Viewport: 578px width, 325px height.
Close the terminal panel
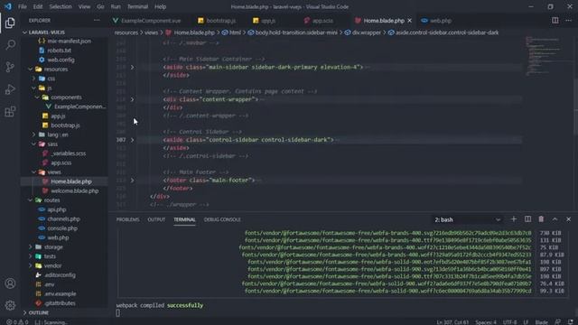point(568,219)
